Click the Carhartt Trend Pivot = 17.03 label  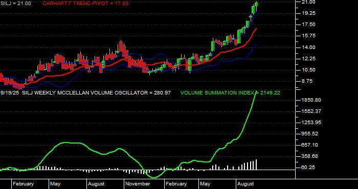click(85, 4)
